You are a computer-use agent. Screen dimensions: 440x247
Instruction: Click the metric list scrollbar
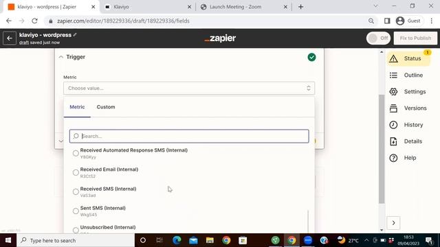click(308, 221)
